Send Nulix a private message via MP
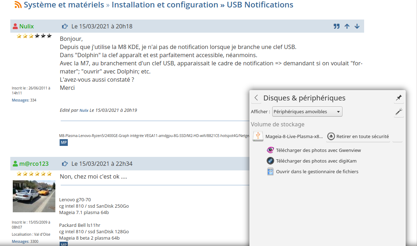This screenshot has height=246, width=417. click(64, 143)
